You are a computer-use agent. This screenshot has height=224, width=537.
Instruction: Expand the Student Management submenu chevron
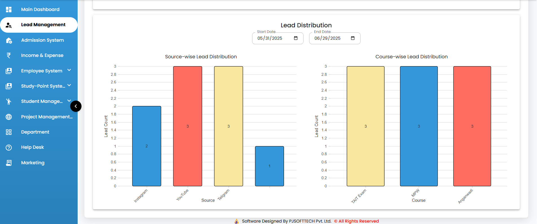(69, 101)
